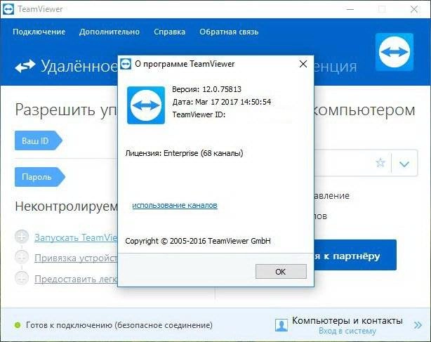Click the TeamViewer ID: label
431x342 pixels.
(x=199, y=114)
